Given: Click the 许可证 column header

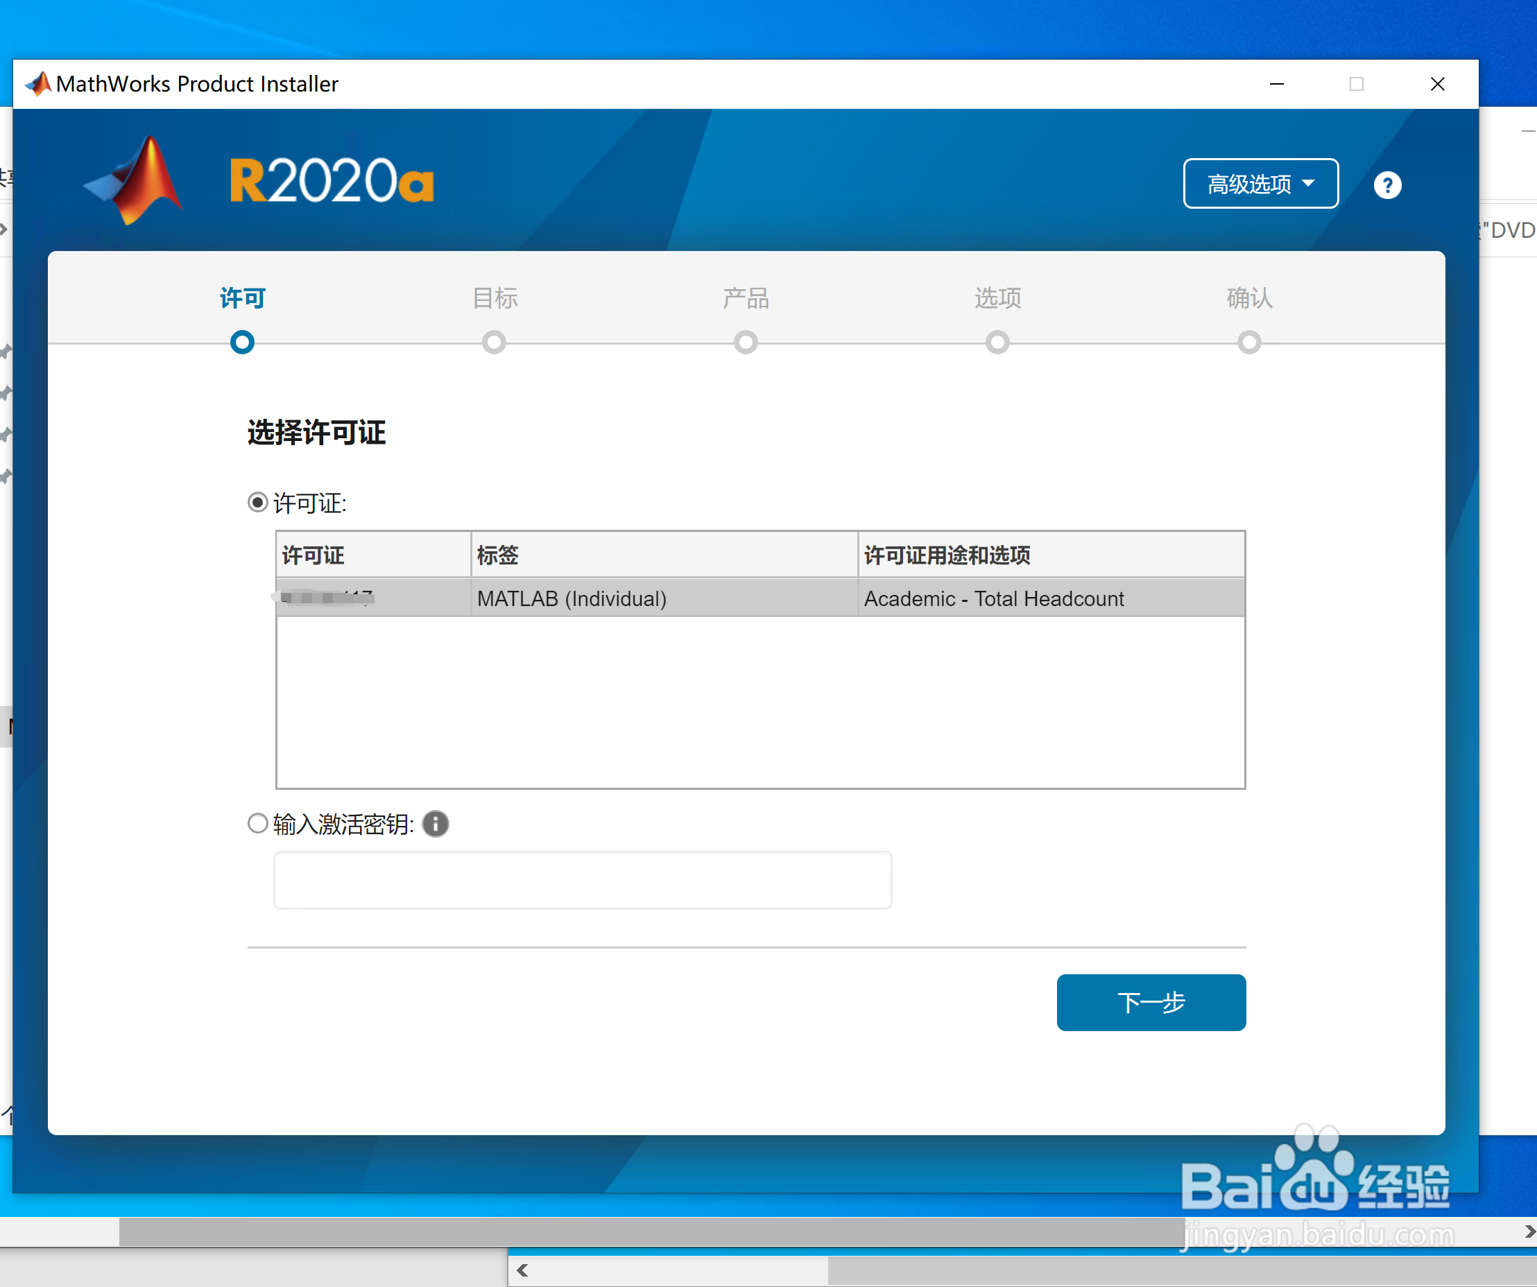Looking at the screenshot, I should (x=373, y=555).
